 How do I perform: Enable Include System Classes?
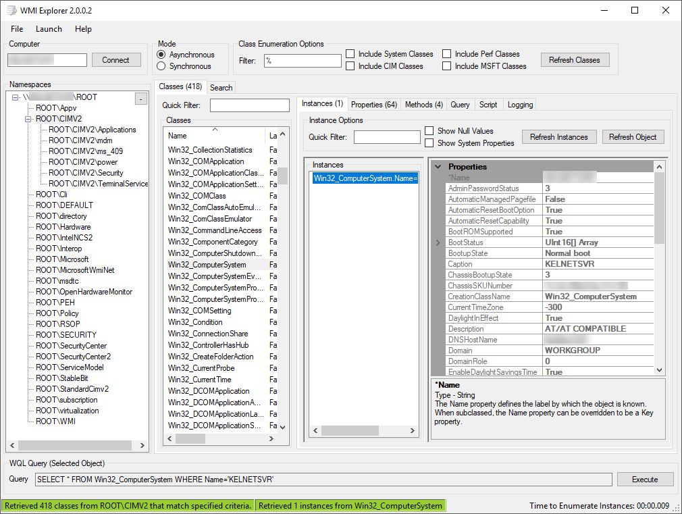pos(349,53)
